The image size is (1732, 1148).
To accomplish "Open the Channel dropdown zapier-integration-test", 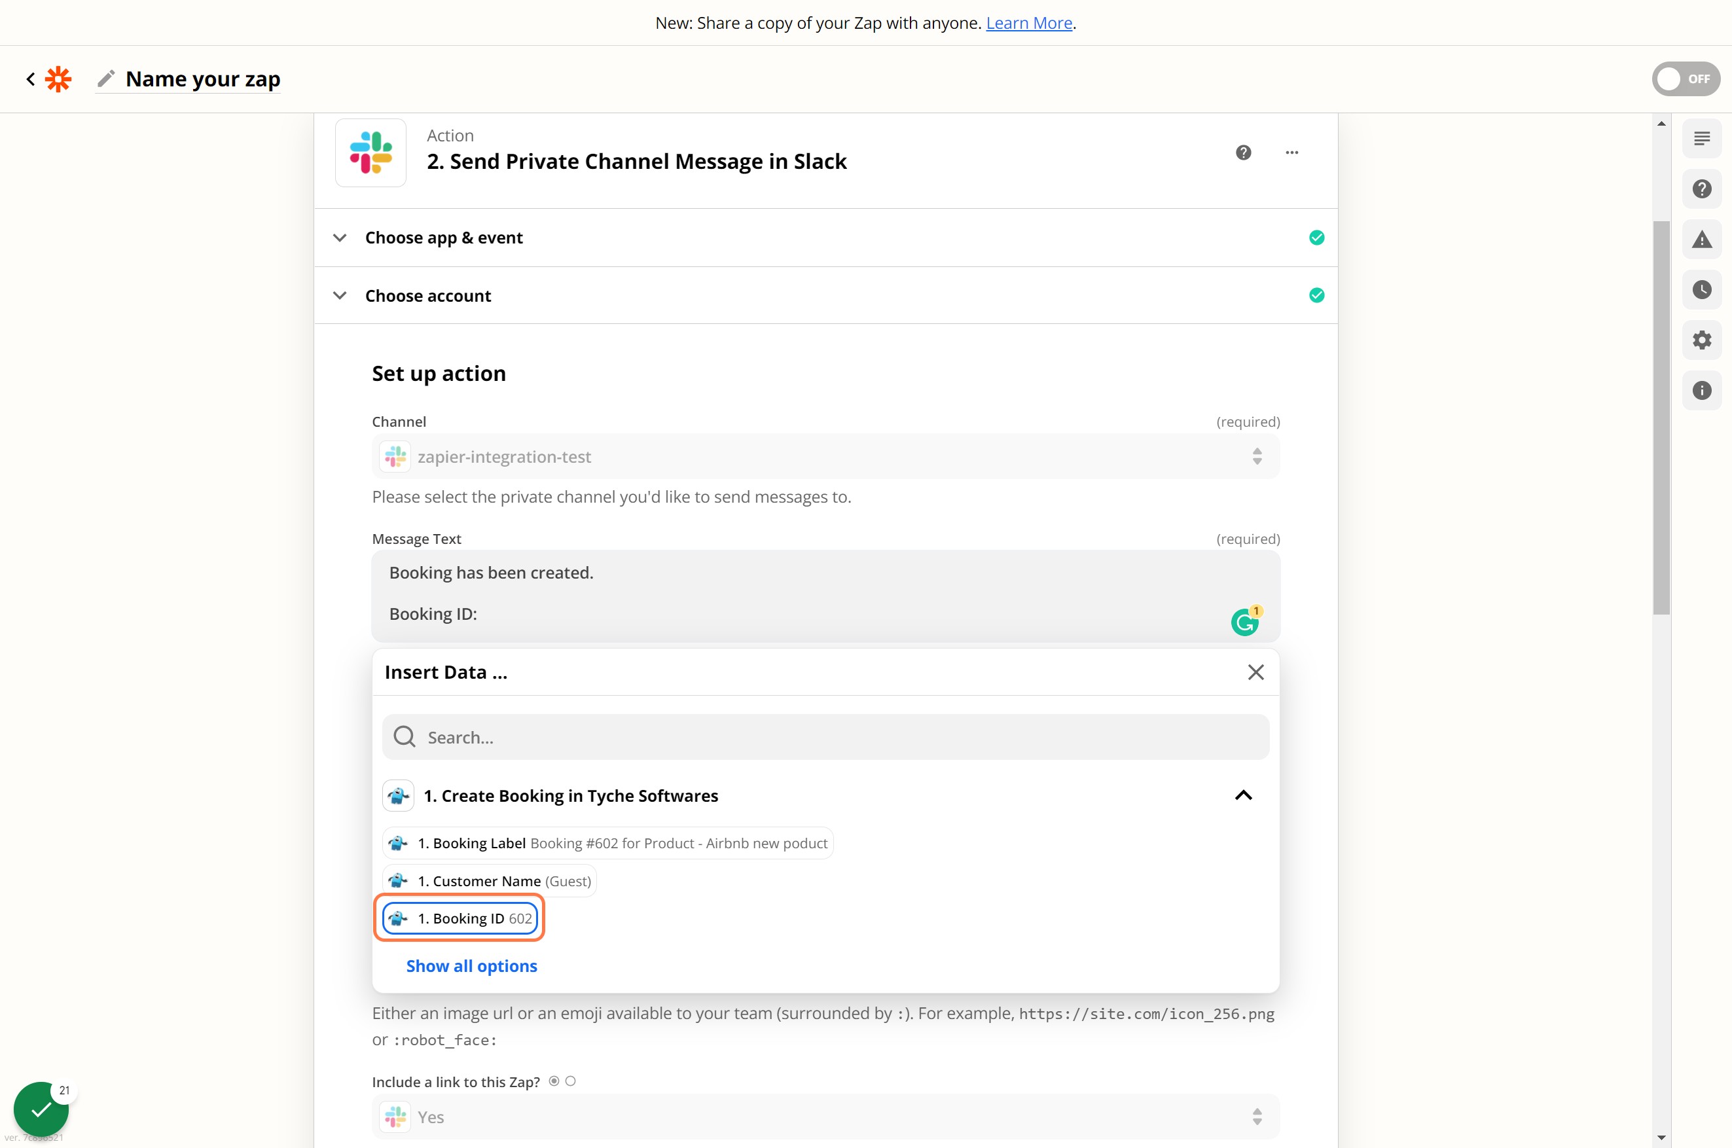I will pos(825,457).
